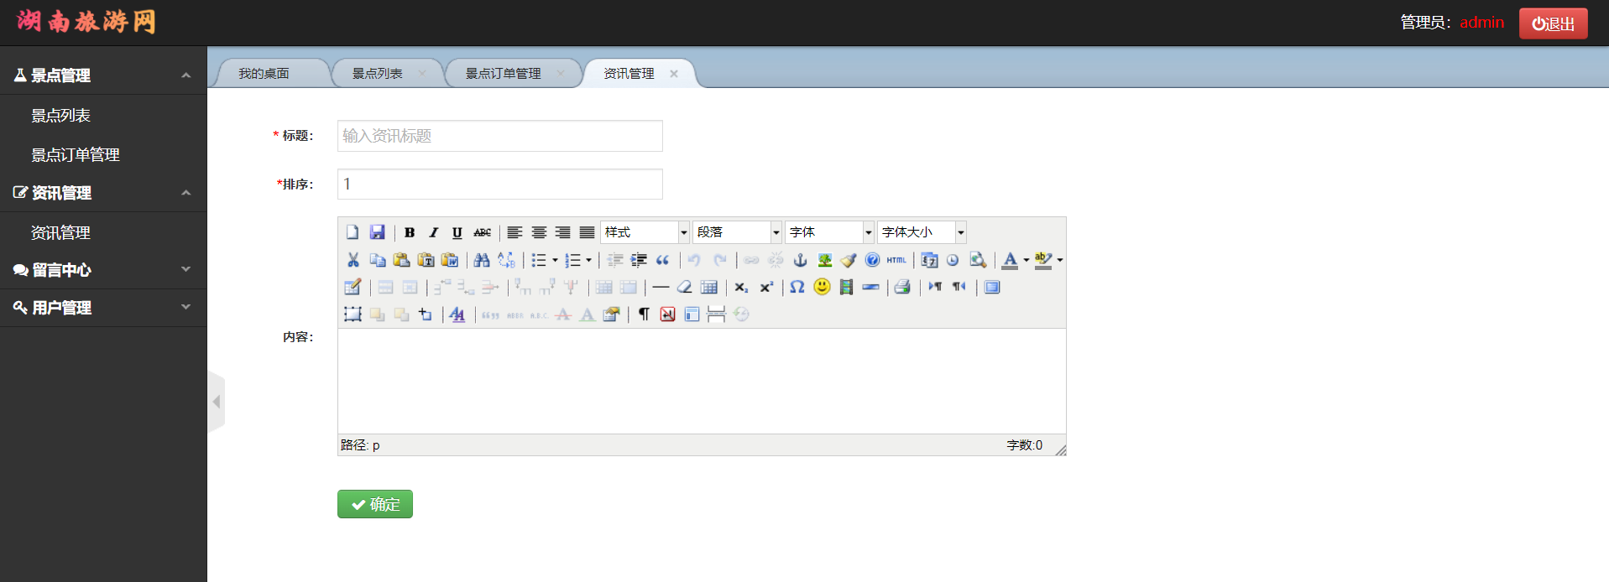Screen dimensions: 1609x582
Task: Insert an image with the tree picture icon
Action: coord(824,260)
